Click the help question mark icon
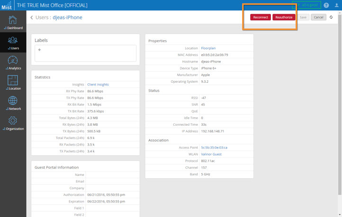Viewport: 342px width, 217px height. [x=326, y=5]
